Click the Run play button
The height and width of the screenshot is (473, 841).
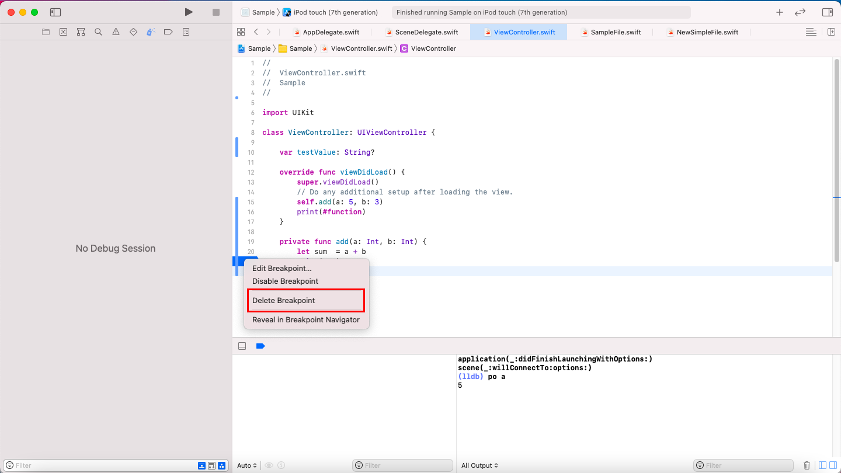click(189, 12)
